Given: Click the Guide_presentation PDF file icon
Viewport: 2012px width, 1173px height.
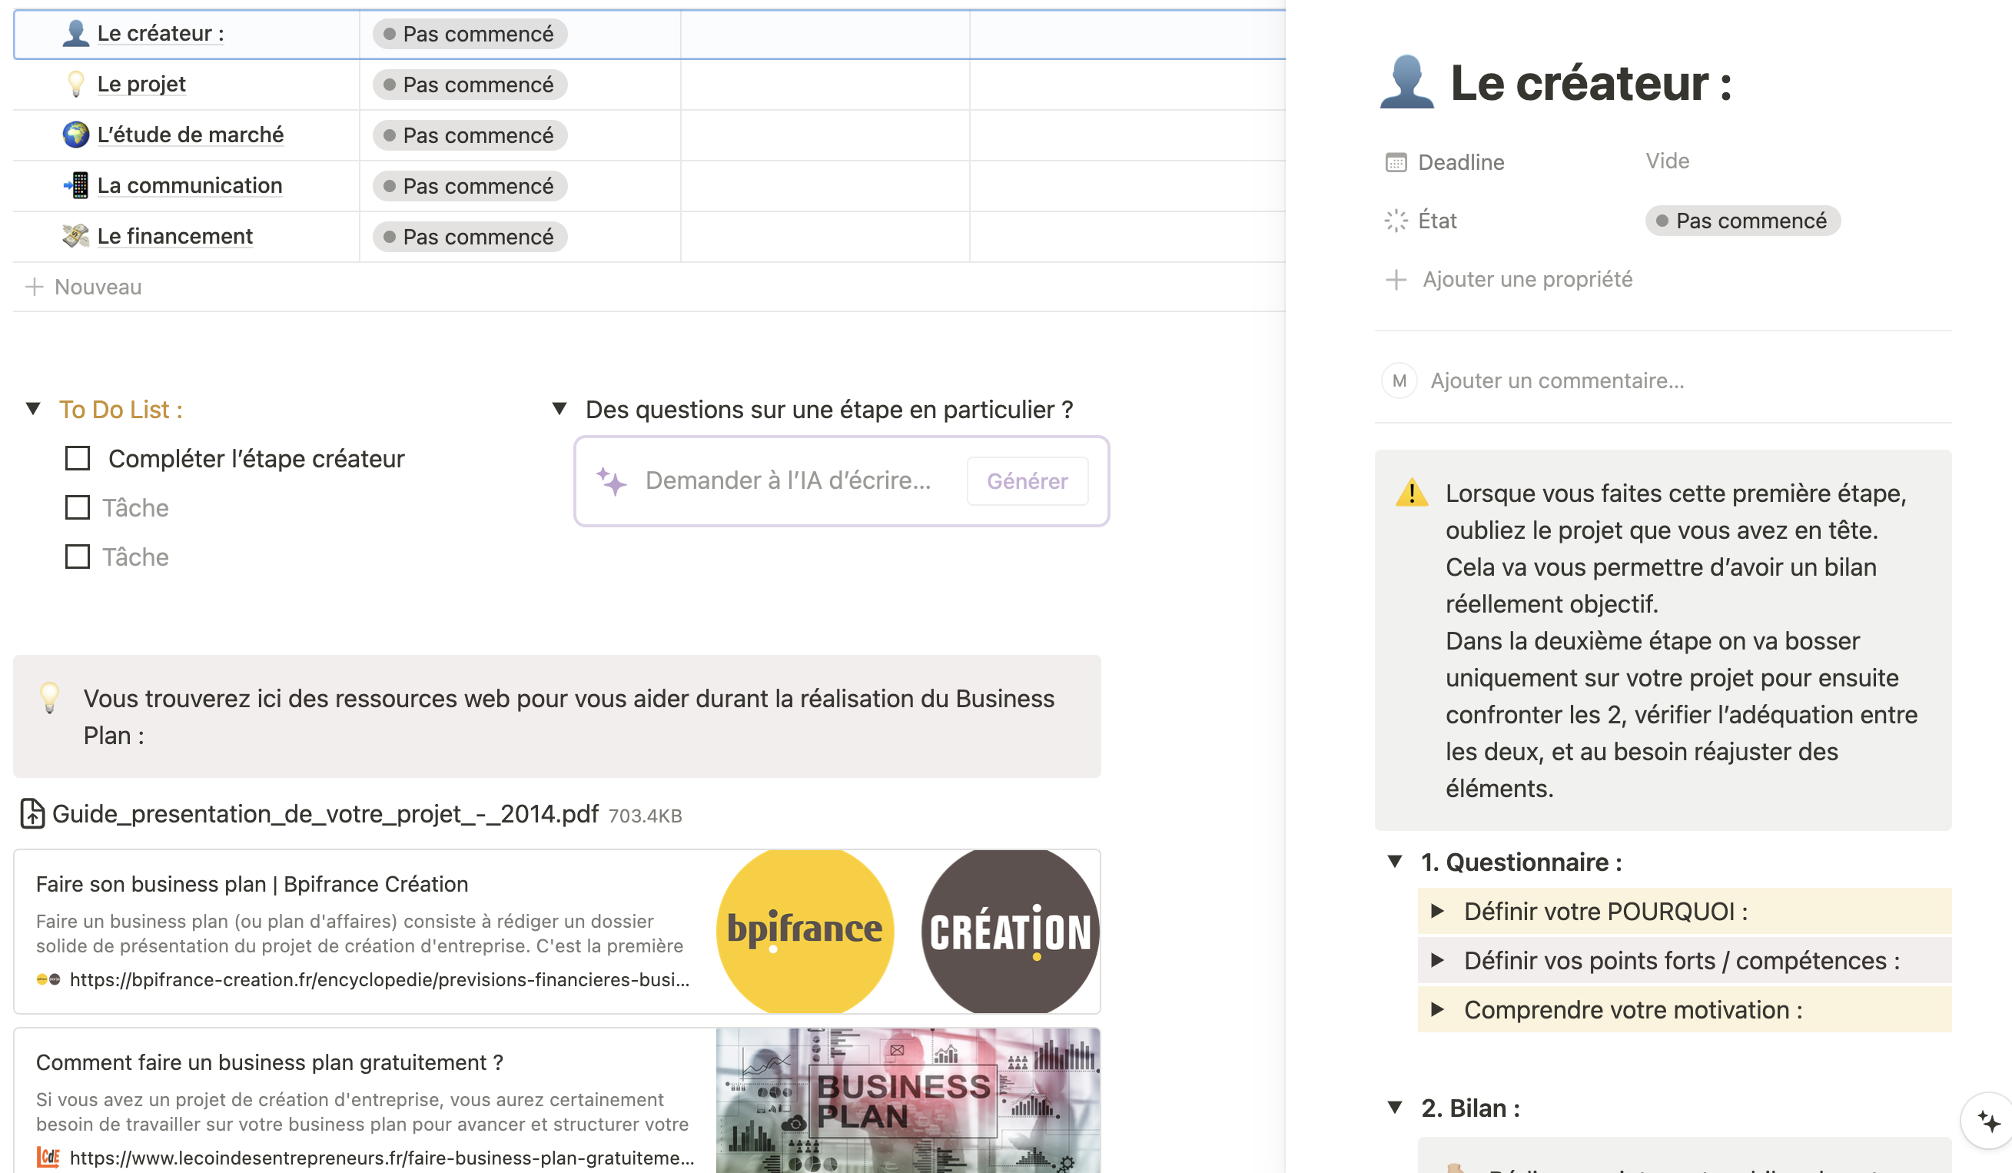Looking at the screenshot, I should (x=32, y=814).
